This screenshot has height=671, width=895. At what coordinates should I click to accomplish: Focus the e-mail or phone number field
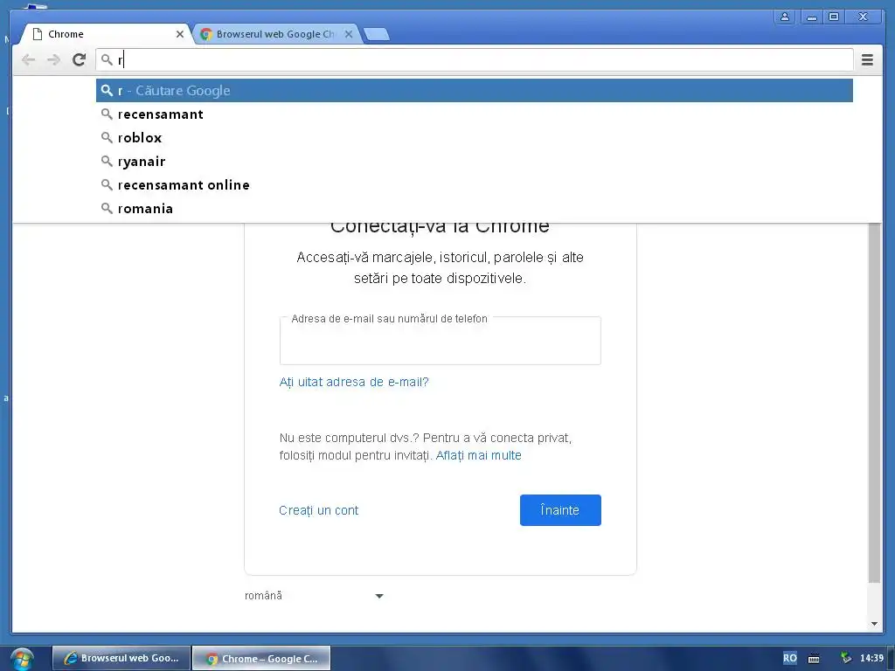point(441,341)
